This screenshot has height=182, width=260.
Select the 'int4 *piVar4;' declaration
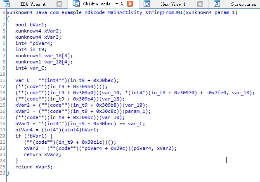tap(34, 43)
